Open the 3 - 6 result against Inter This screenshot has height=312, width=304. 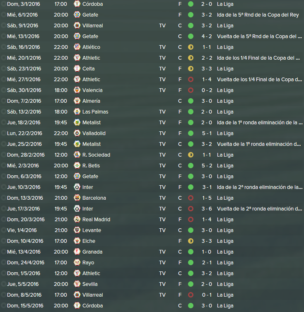(x=207, y=208)
